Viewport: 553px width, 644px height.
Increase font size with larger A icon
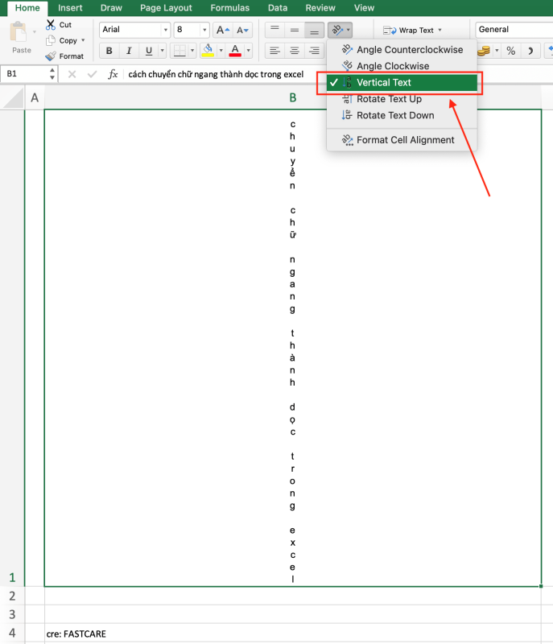[222, 30]
